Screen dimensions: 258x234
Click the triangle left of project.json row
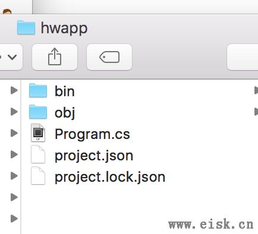[14, 154]
